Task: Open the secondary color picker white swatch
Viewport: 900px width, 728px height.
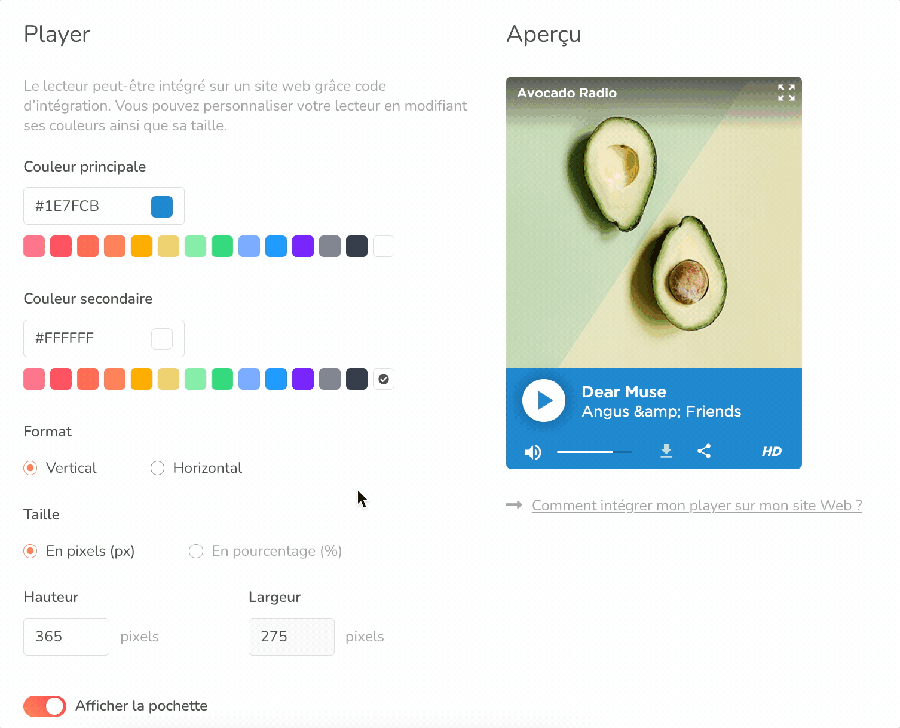Action: pos(162,338)
